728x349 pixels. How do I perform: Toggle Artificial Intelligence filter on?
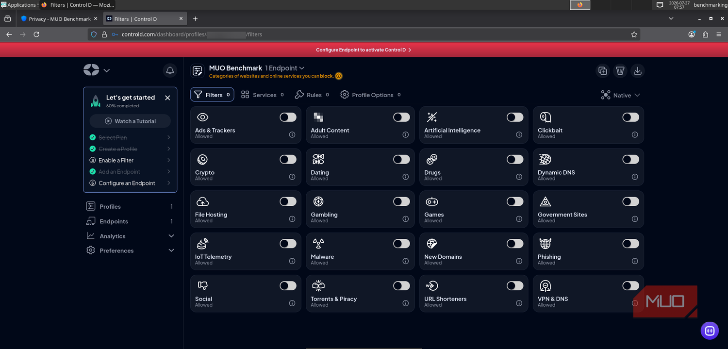tap(515, 117)
